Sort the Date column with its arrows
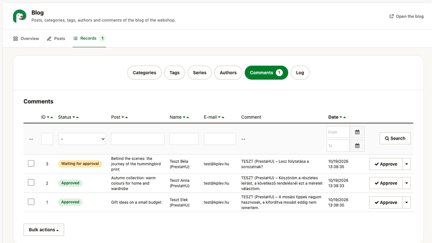The image size is (432, 243). (x=342, y=117)
